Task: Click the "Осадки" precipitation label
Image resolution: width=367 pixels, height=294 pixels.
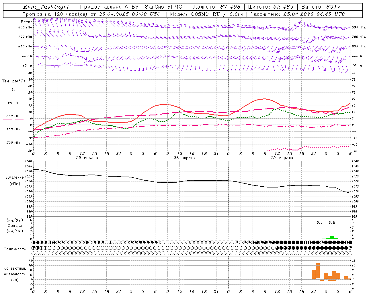Action: (x=15, y=226)
